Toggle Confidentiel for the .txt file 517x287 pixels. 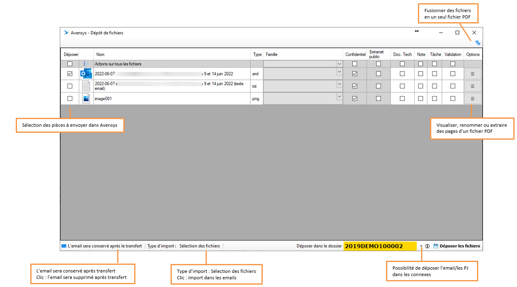[x=355, y=86]
